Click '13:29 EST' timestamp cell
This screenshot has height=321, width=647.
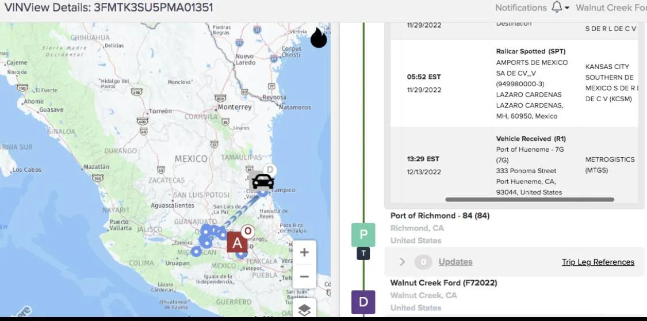click(423, 159)
